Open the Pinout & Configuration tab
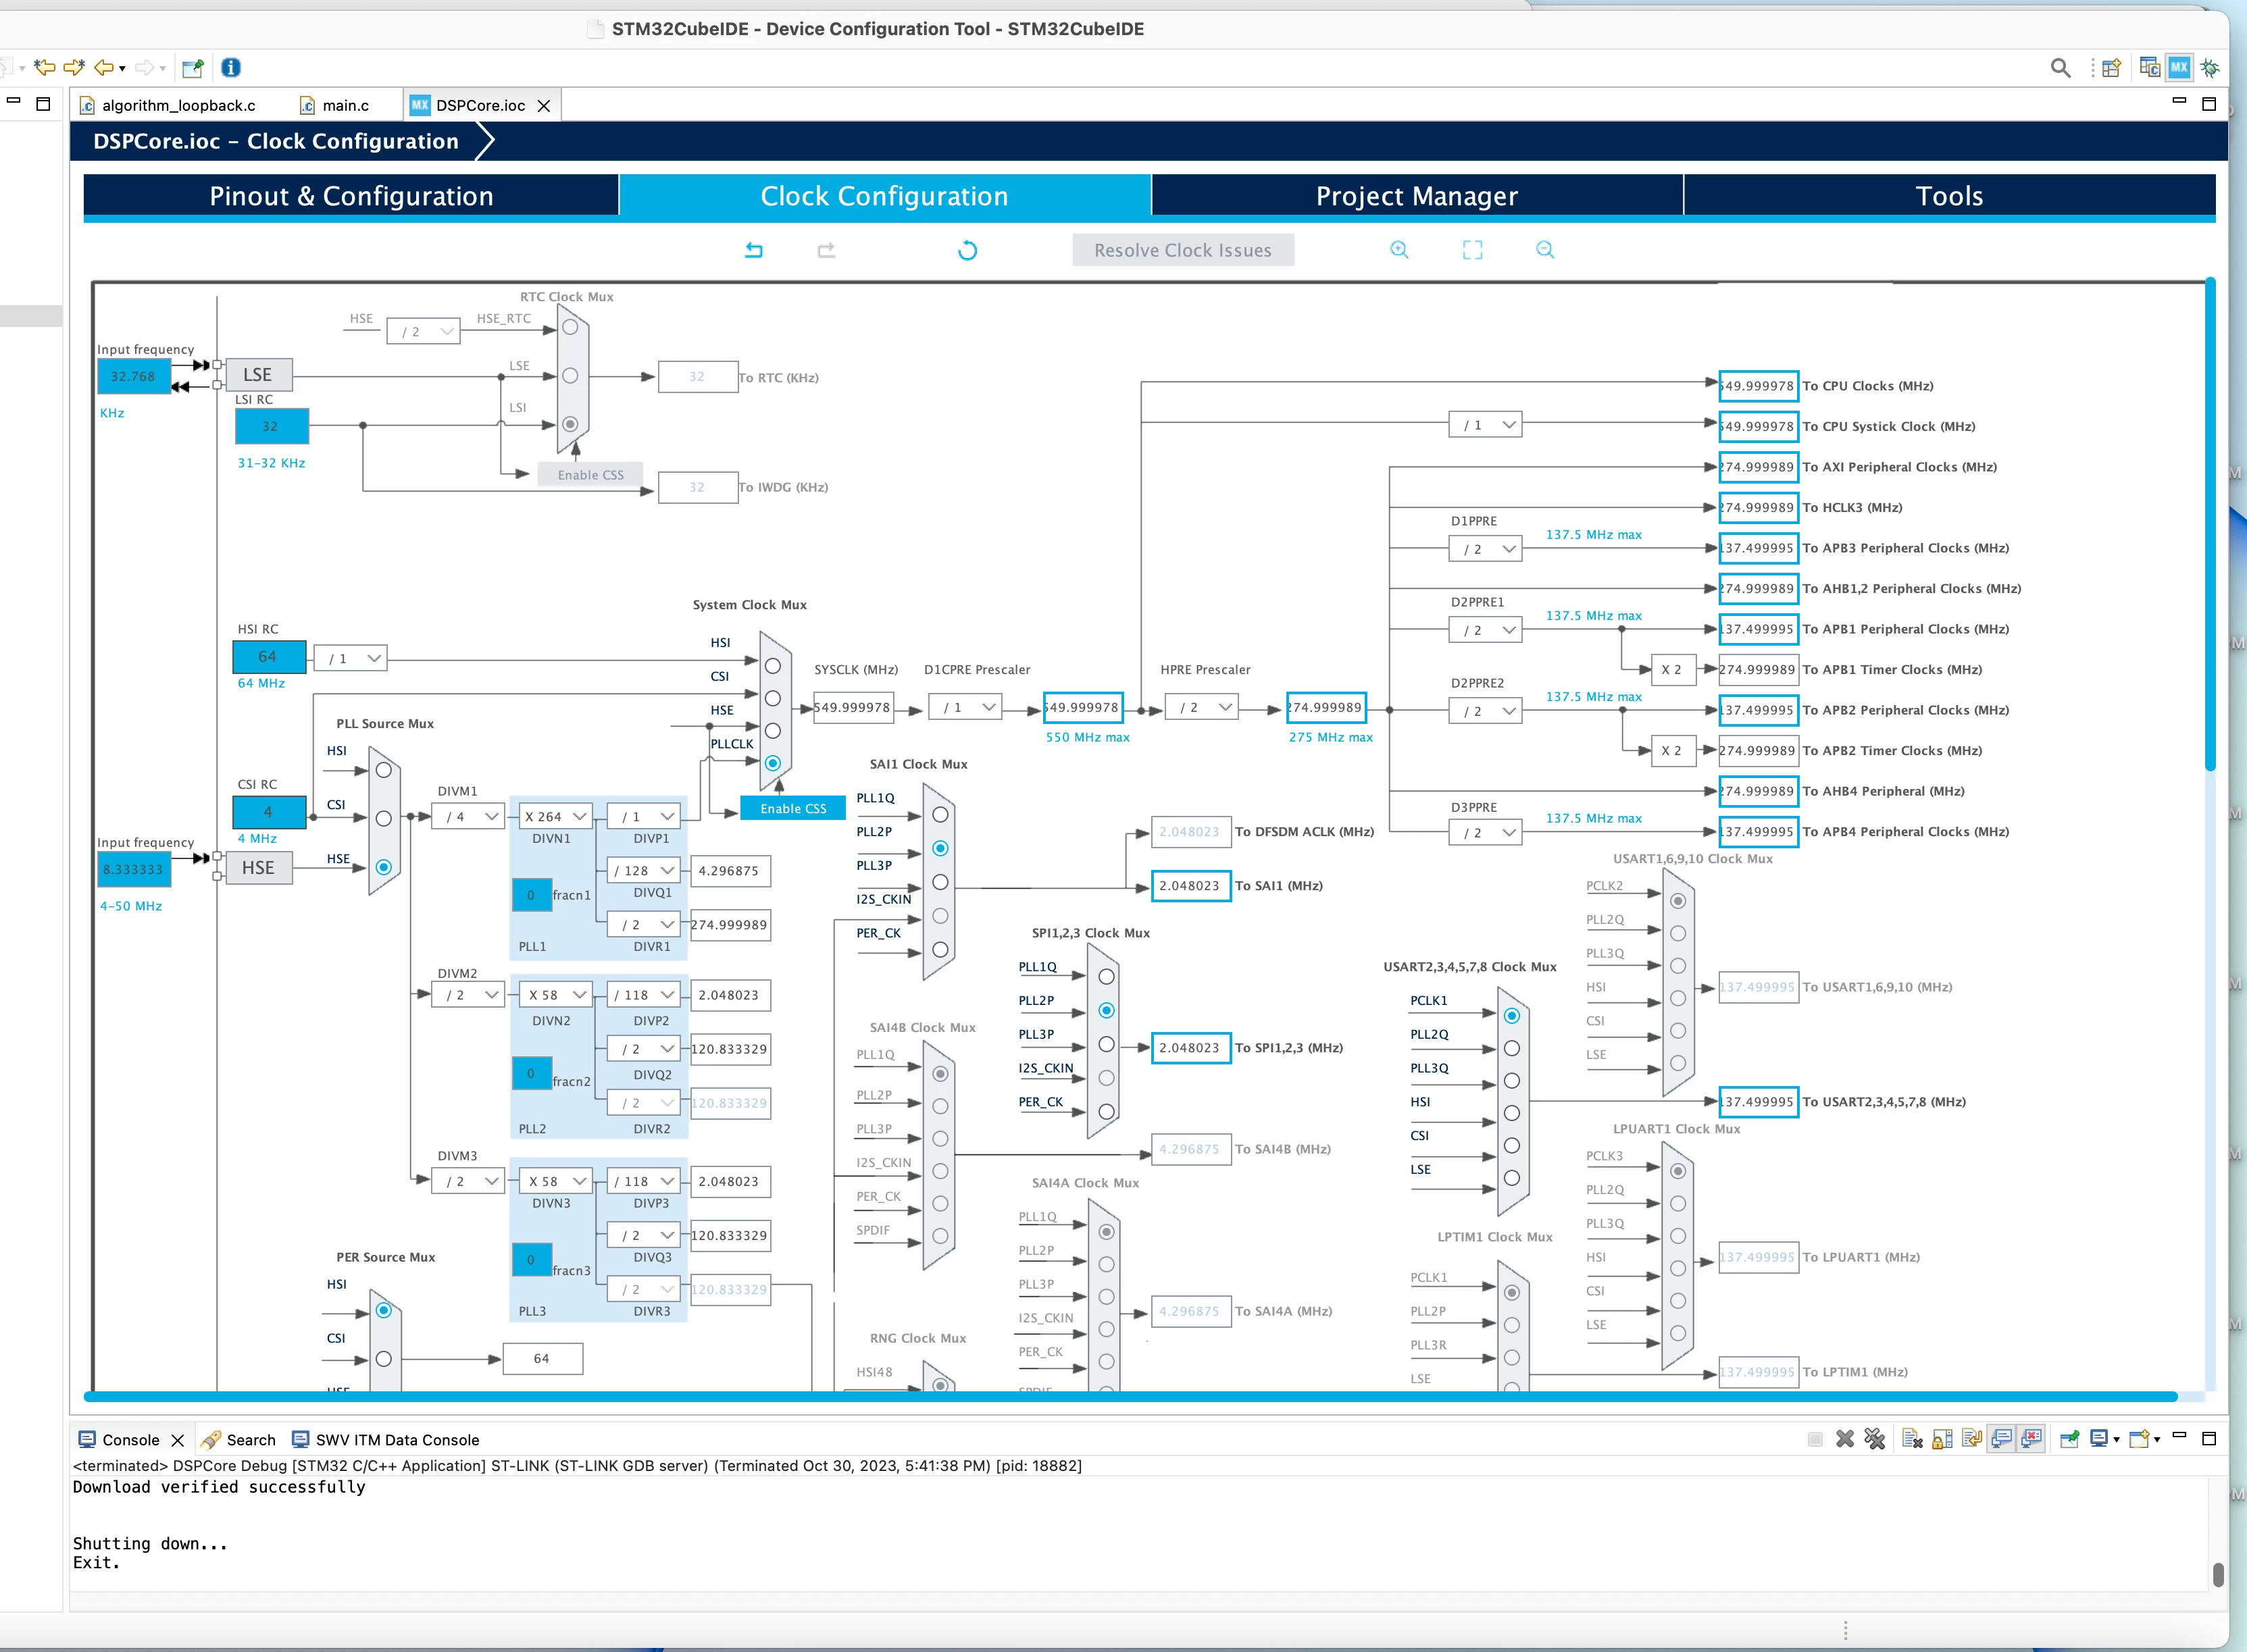This screenshot has width=2247, height=1652. [x=351, y=196]
